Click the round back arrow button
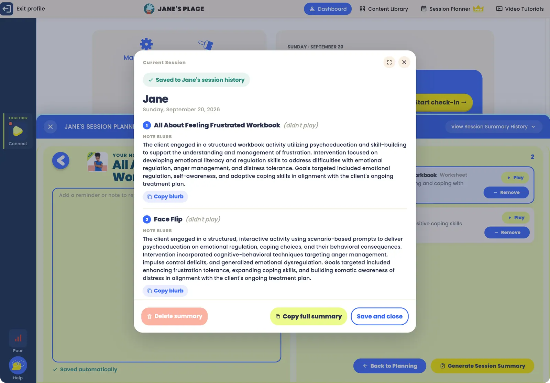This screenshot has height=383, width=550. [61, 160]
